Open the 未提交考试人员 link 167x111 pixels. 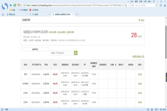[x=138, y=56]
